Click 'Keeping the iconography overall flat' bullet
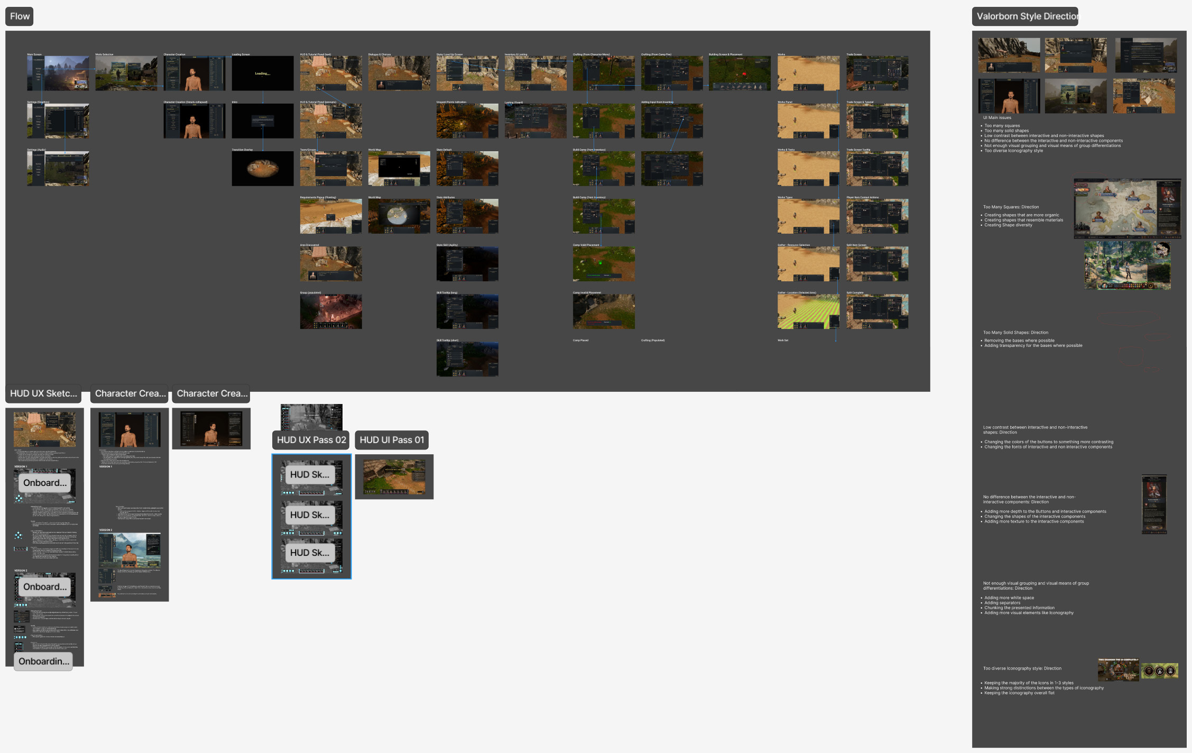 (1019, 693)
